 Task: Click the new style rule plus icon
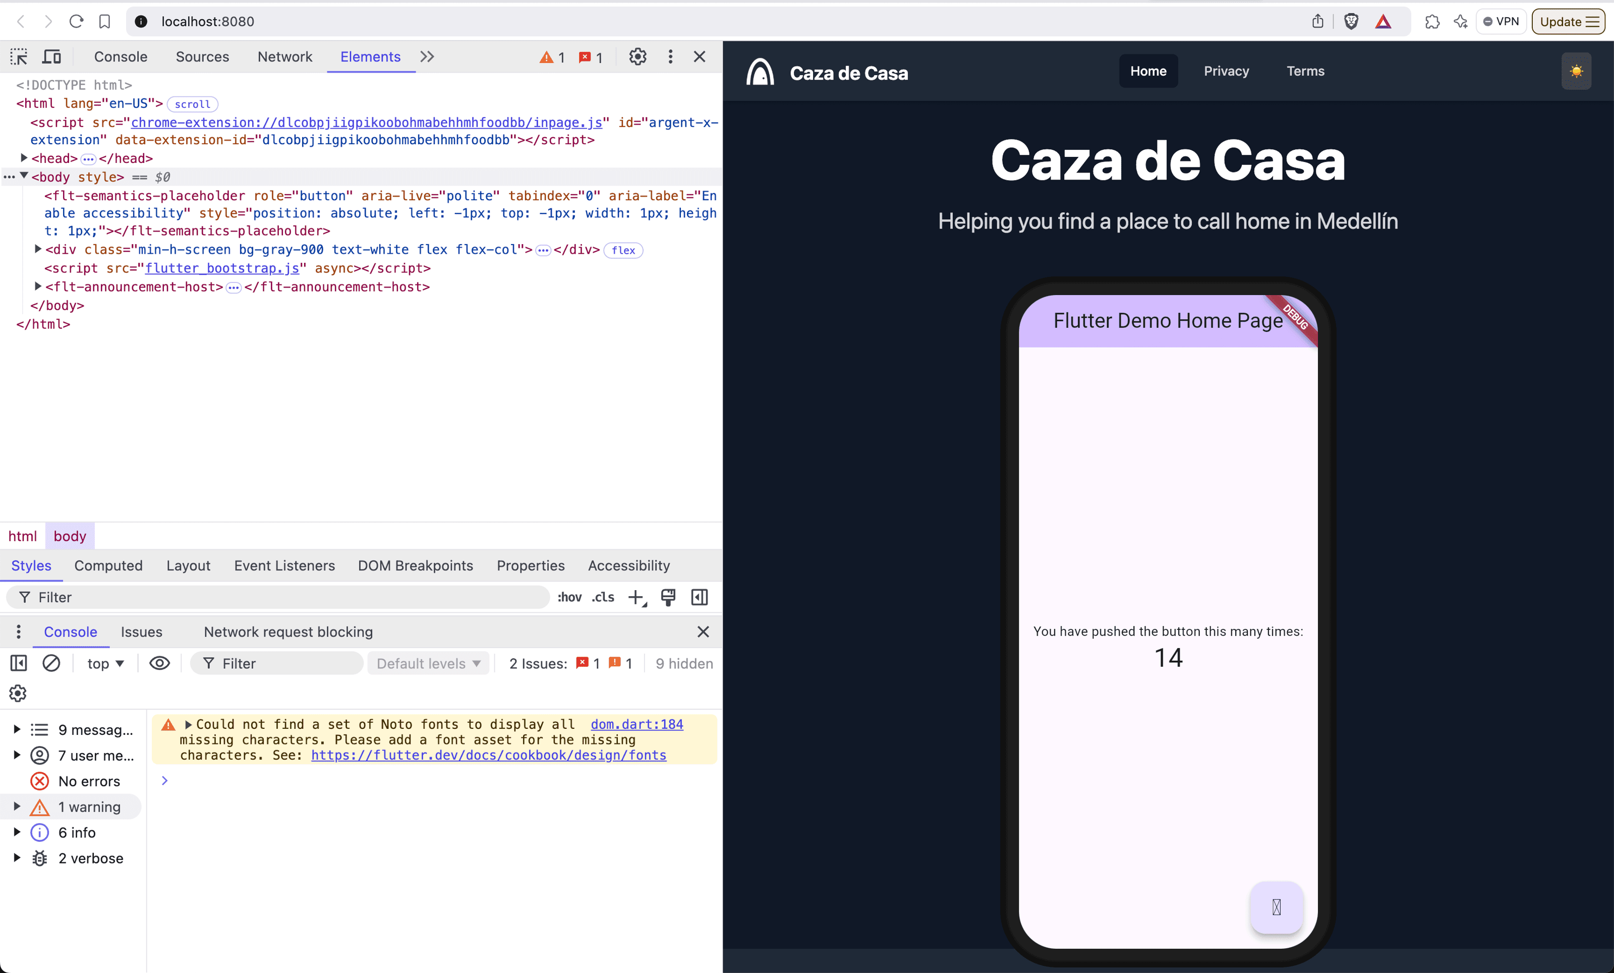[636, 597]
